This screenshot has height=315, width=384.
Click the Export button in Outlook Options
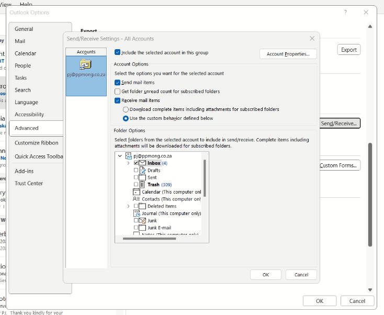coord(349,50)
